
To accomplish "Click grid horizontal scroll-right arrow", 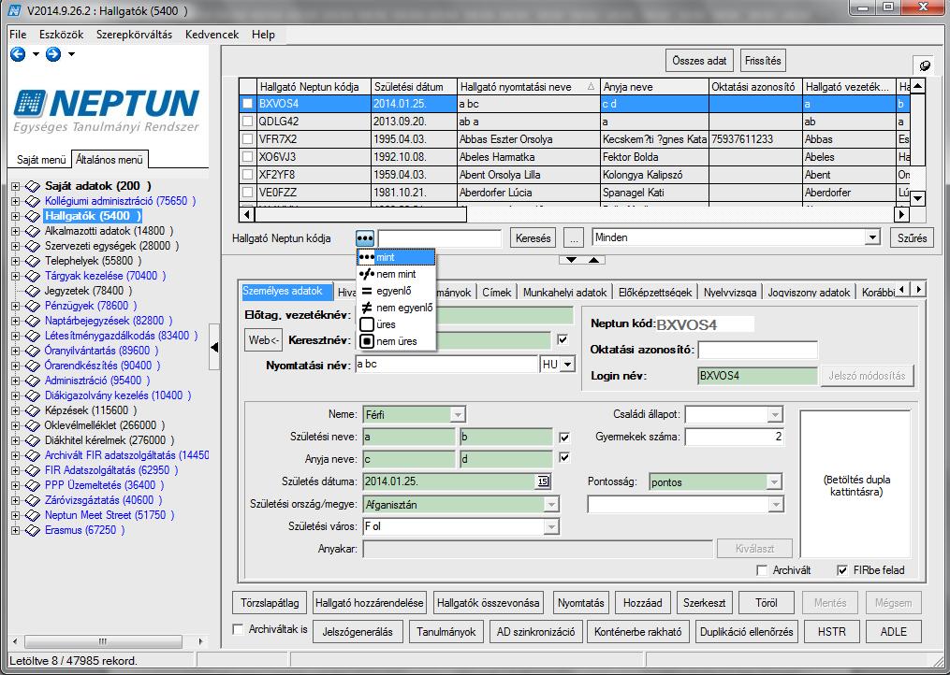I will [901, 214].
